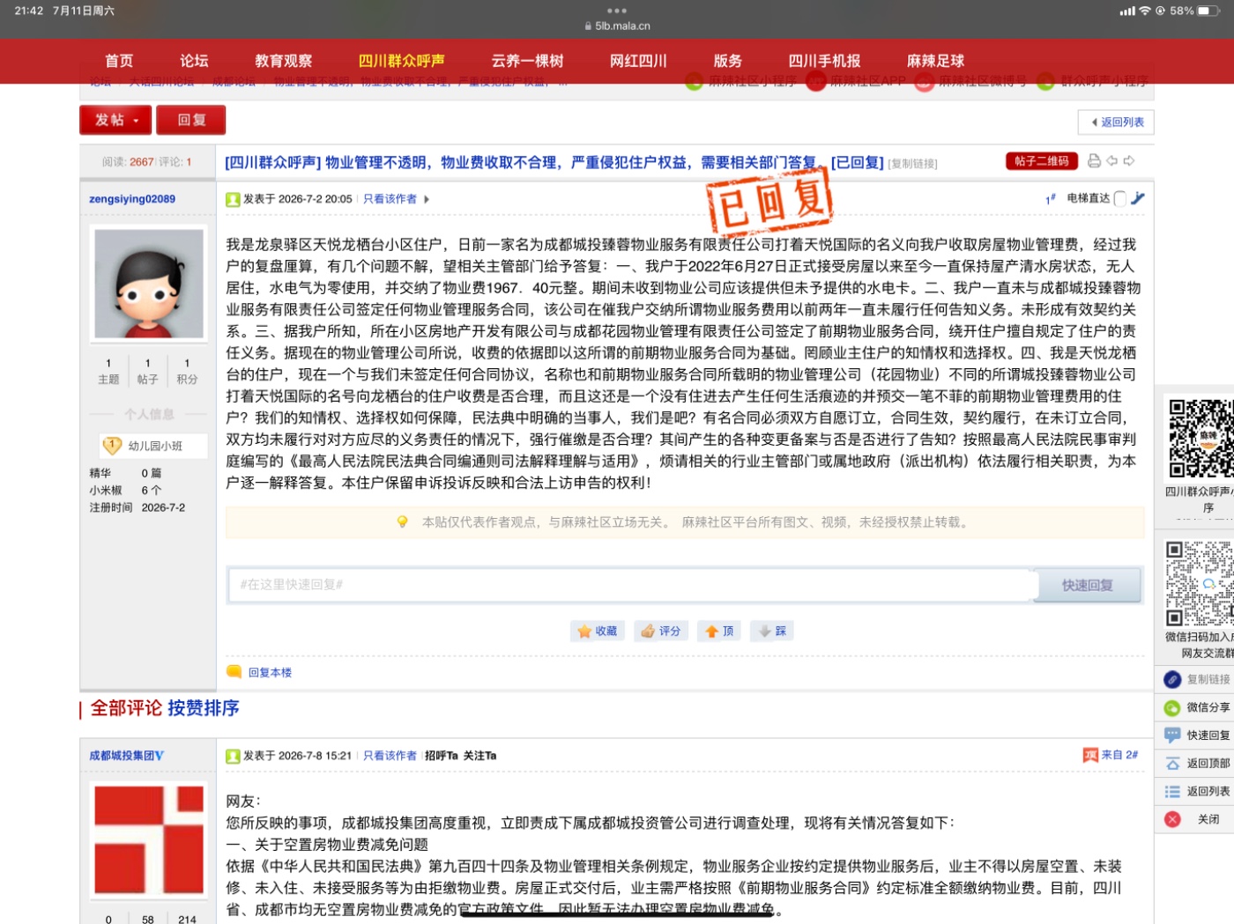Open 麻辣足球 in the navigation bar
The height and width of the screenshot is (924, 1234).
pyautogui.click(x=935, y=61)
